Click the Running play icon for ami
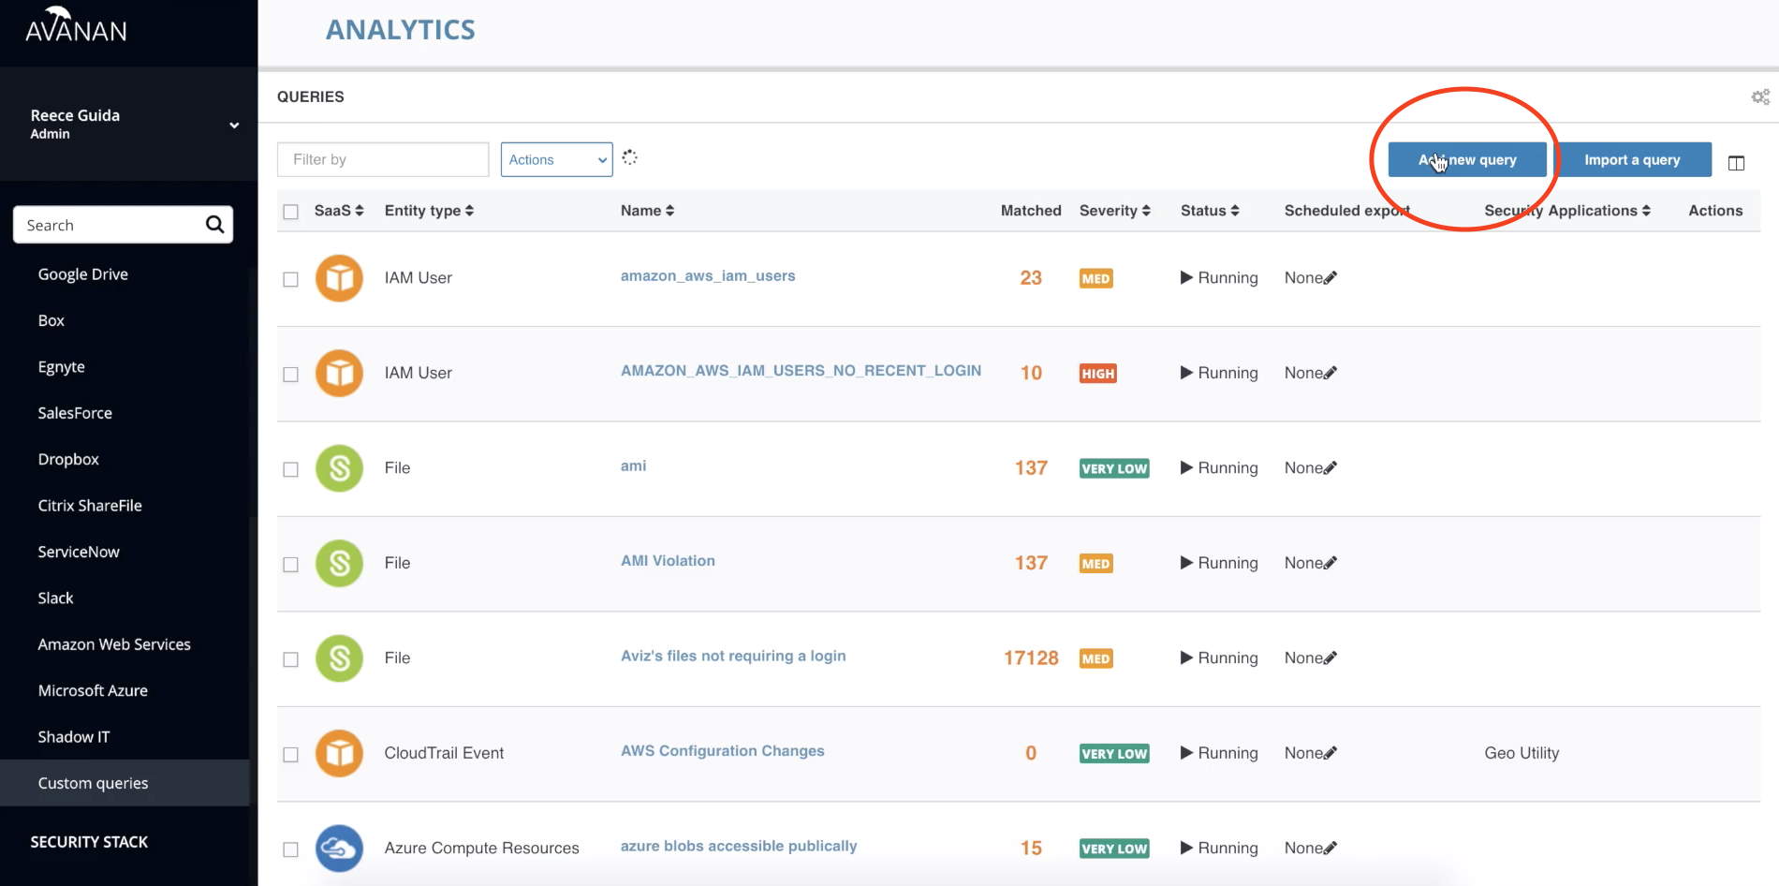Image resolution: width=1779 pixels, height=886 pixels. (1186, 467)
